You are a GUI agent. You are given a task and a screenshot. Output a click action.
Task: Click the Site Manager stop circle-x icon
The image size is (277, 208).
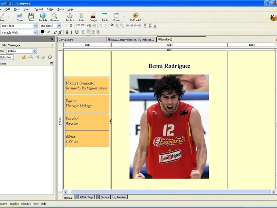tap(50, 57)
